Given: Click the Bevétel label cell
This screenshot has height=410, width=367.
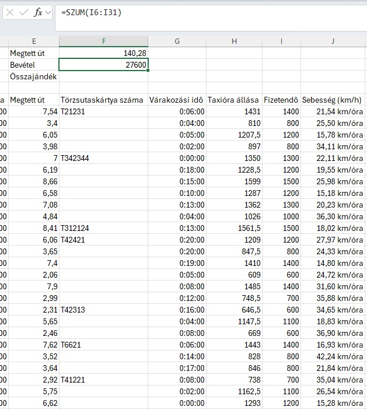Looking at the screenshot, I should click(34, 65).
